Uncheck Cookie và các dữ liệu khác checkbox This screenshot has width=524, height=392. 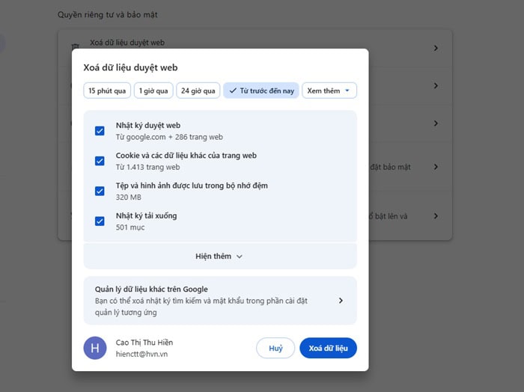(100, 161)
